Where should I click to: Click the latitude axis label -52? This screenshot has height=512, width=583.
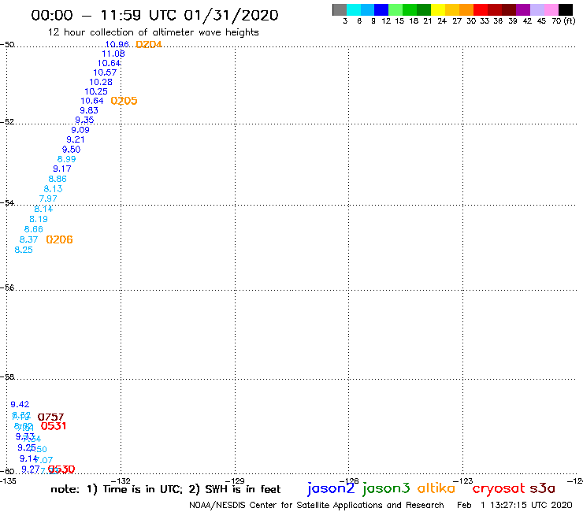point(7,121)
